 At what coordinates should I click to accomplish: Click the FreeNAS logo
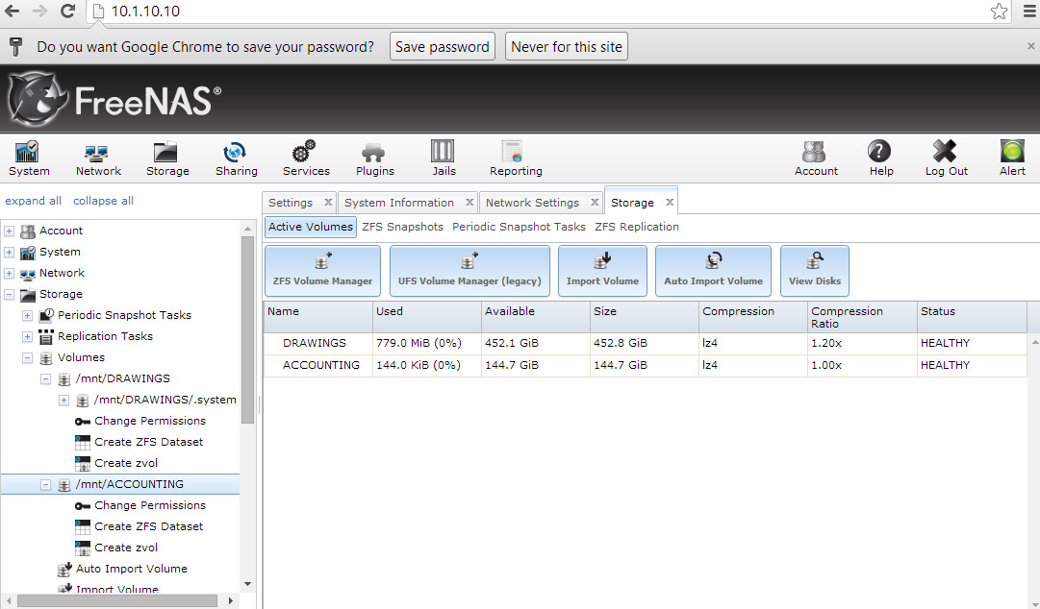pyautogui.click(x=114, y=100)
